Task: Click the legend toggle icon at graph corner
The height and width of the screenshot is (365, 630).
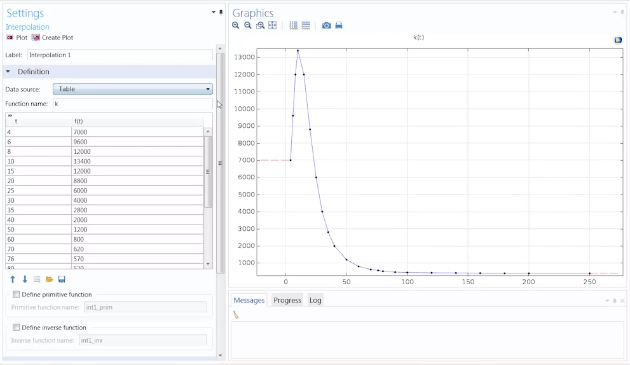Action: click(618, 40)
